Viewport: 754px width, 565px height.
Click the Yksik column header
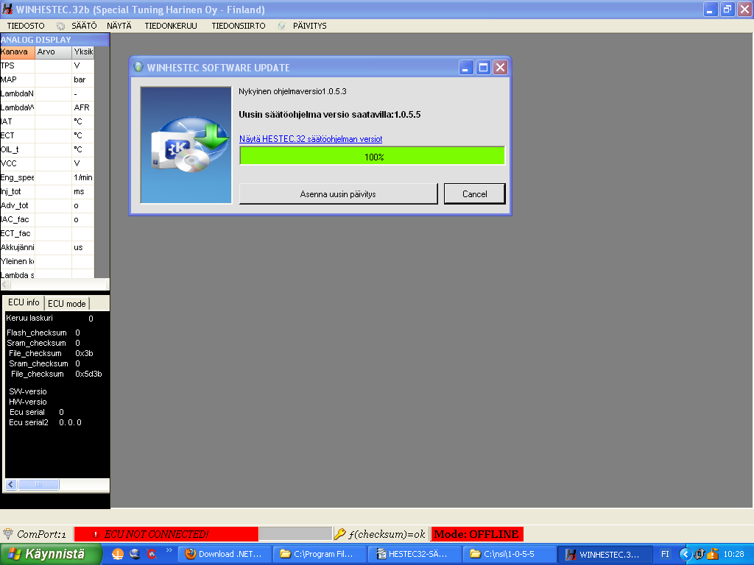pyautogui.click(x=83, y=52)
